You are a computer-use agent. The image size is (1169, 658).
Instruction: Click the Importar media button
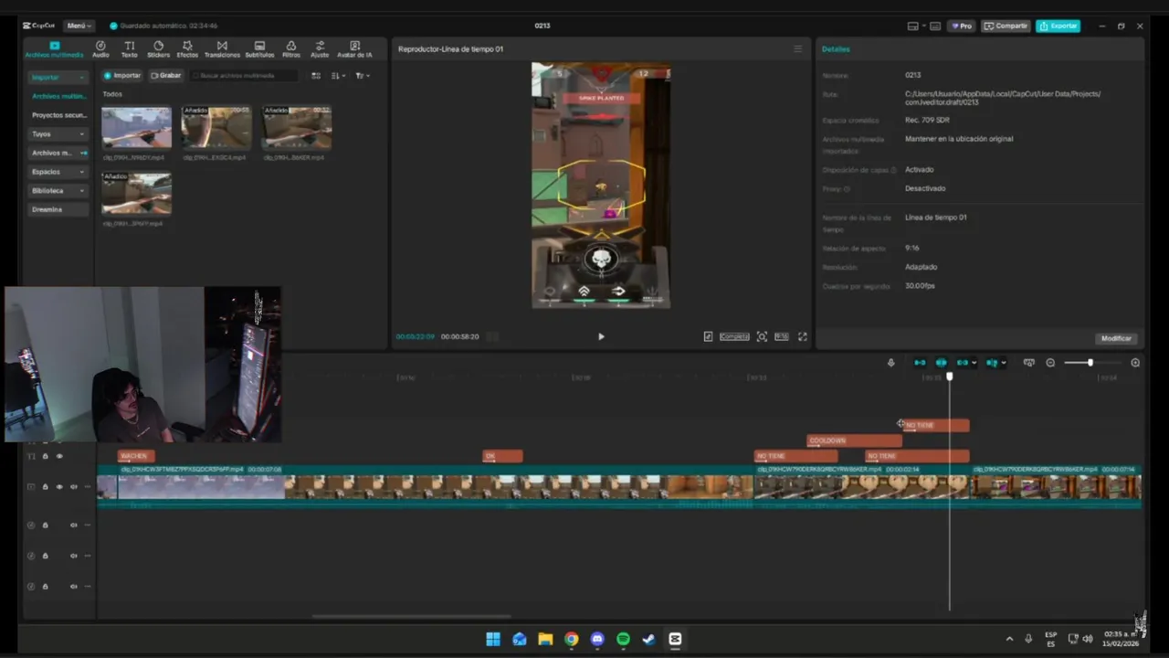click(x=122, y=76)
